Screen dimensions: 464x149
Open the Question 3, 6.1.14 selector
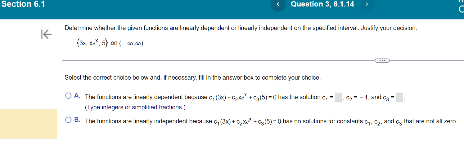pyautogui.click(x=322, y=4)
